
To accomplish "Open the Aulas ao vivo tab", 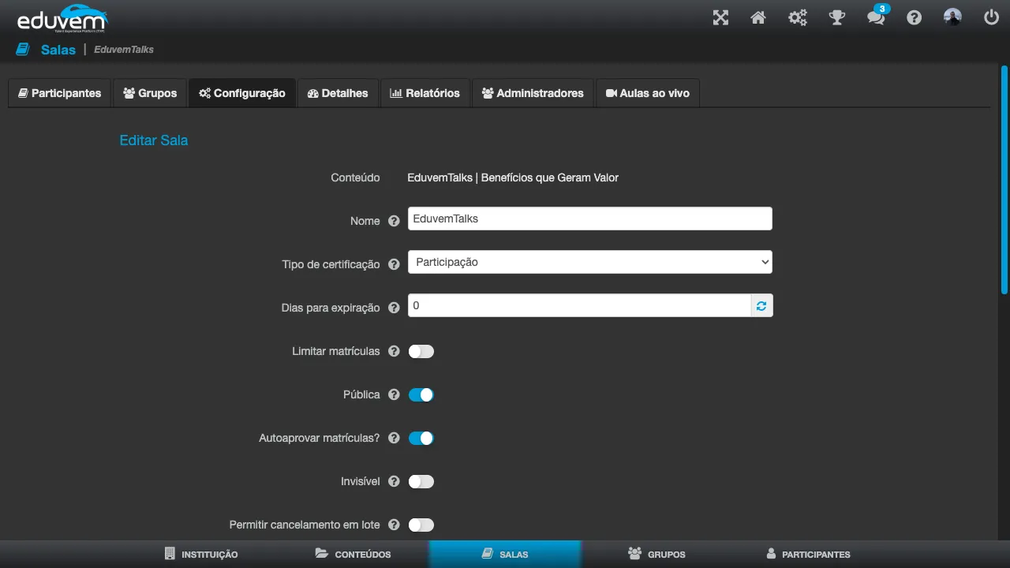I will (x=648, y=93).
